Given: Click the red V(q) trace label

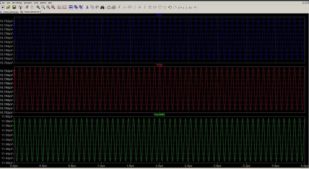Looking at the screenshot, I should pyautogui.click(x=159, y=65).
